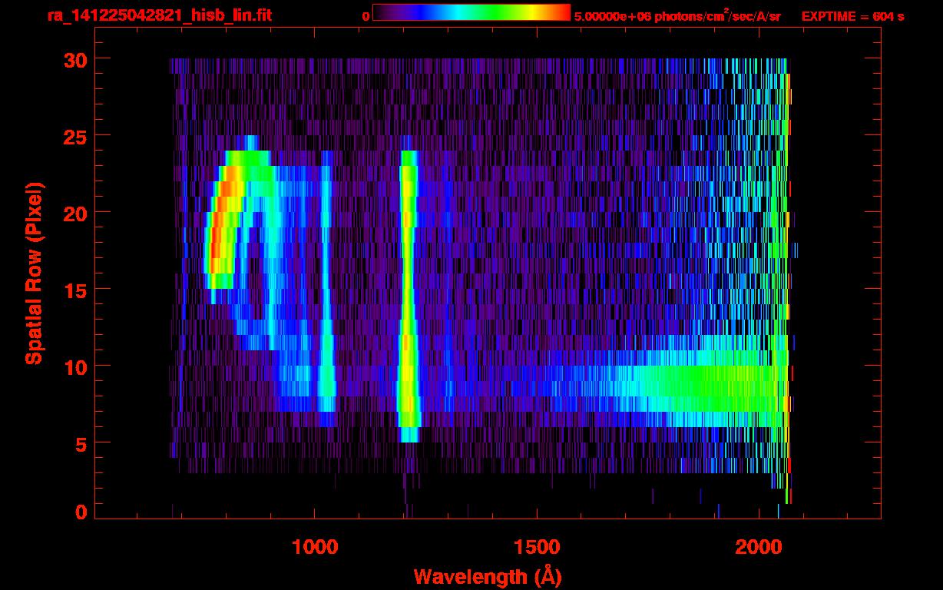Click the 2000 wavelength tick label
943x590 pixels.
click(759, 547)
